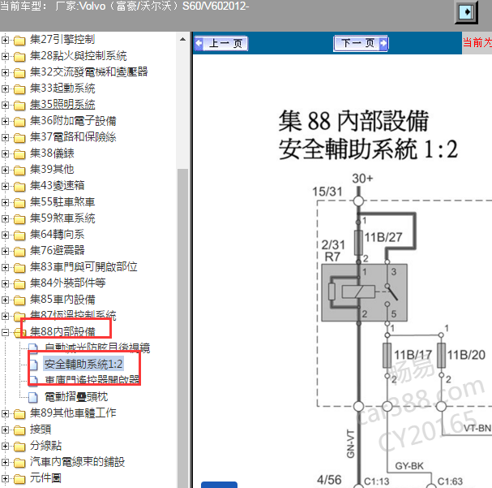Open the 自動減光防眩目後視鏡 page

97,348
